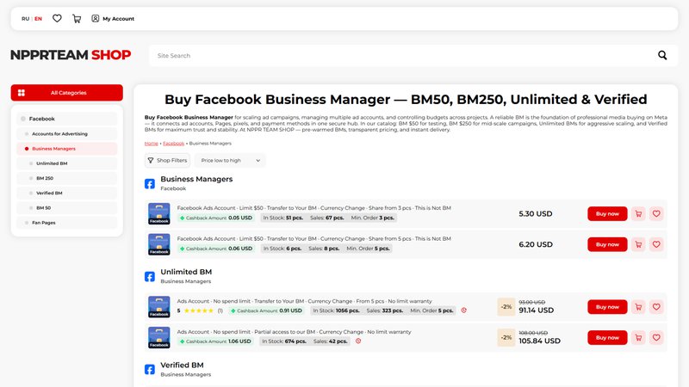The height and width of the screenshot is (387, 689).
Task: Click the Facebook breadcrumb link
Action: pyautogui.click(x=174, y=144)
